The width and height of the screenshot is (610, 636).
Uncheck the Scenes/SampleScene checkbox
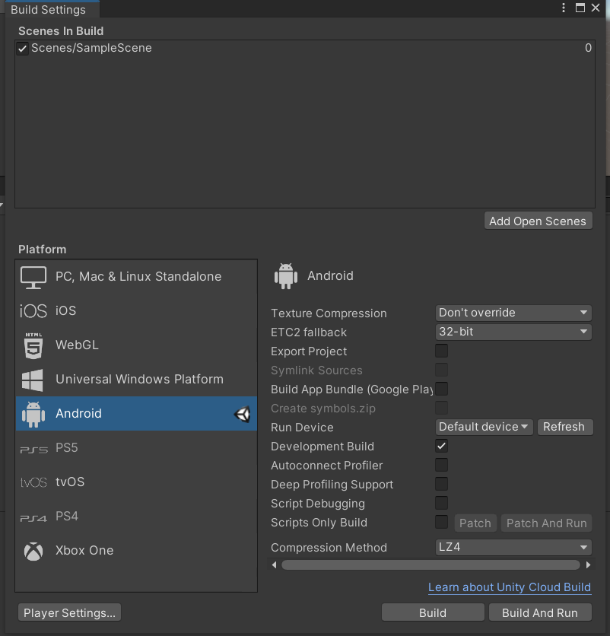[21, 47]
